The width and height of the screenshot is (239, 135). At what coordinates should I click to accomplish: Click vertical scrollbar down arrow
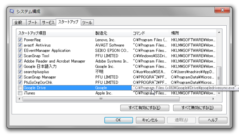[x=219, y=93]
